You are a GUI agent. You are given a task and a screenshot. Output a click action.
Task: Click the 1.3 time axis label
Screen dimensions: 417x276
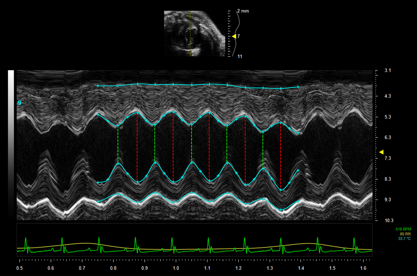(x=270, y=268)
